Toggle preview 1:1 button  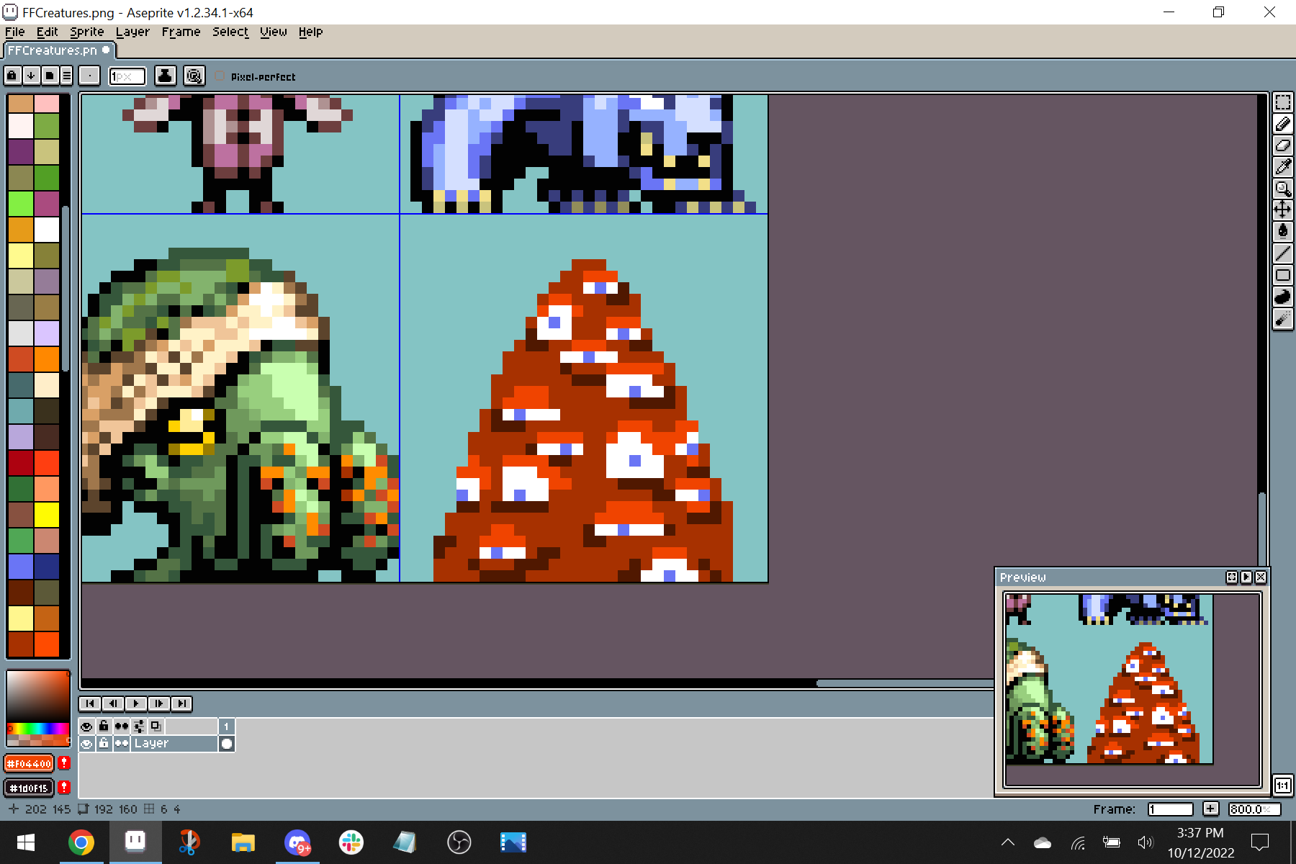tap(1282, 785)
